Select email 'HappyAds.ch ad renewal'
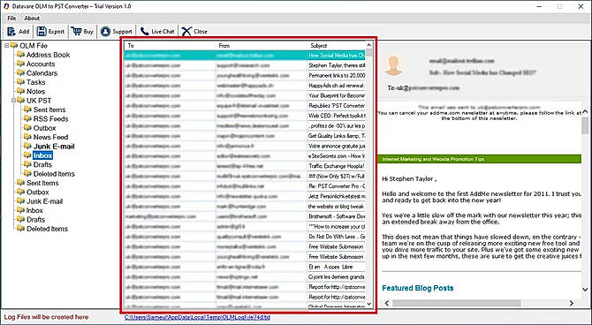The height and width of the screenshot is (325, 592). (x=245, y=86)
